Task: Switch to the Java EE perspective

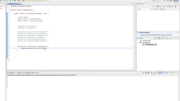Action: 169,1
